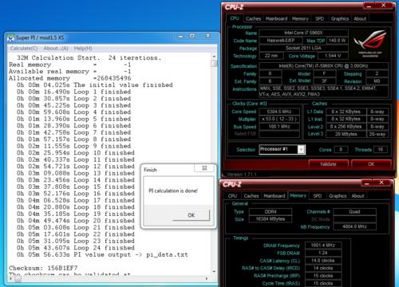Click the Level 3 cache value 20 MBytes
Image resolution: width=399 pixels, height=287 pixels.
pyautogui.click(x=346, y=134)
